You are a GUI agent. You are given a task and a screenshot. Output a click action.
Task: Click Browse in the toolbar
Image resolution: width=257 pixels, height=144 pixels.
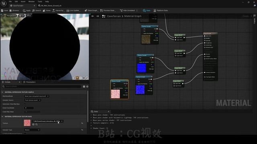click(14, 10)
